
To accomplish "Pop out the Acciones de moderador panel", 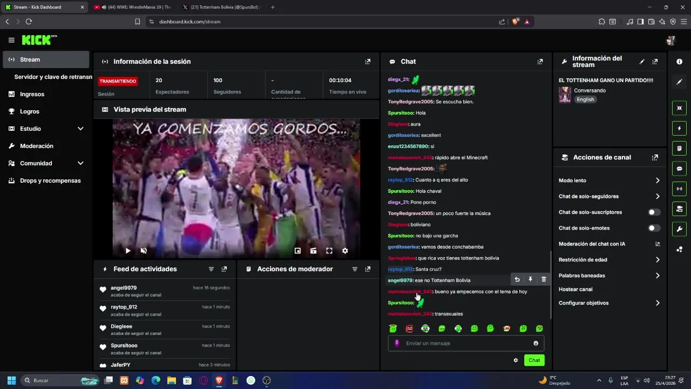I will (x=368, y=269).
